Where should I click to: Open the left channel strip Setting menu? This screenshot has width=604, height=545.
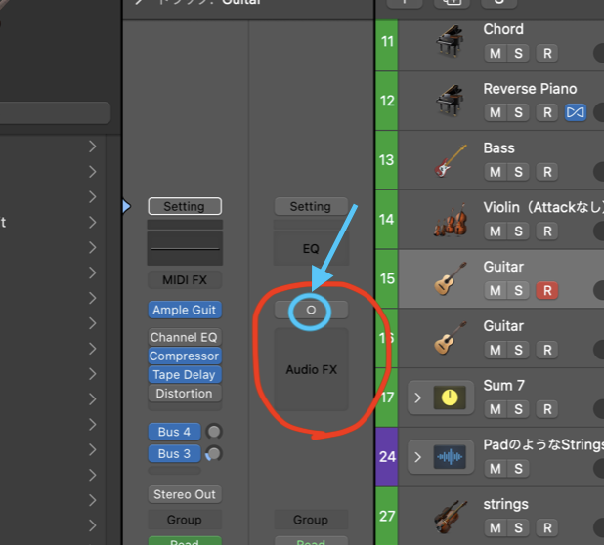click(185, 206)
